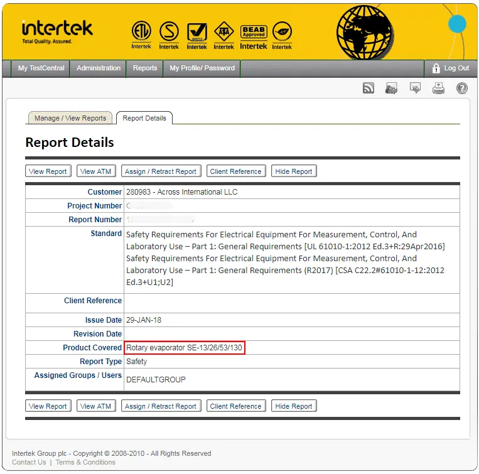Viewport: 479px width, 474px height.
Task: Open the Administration menu
Action: (x=99, y=68)
